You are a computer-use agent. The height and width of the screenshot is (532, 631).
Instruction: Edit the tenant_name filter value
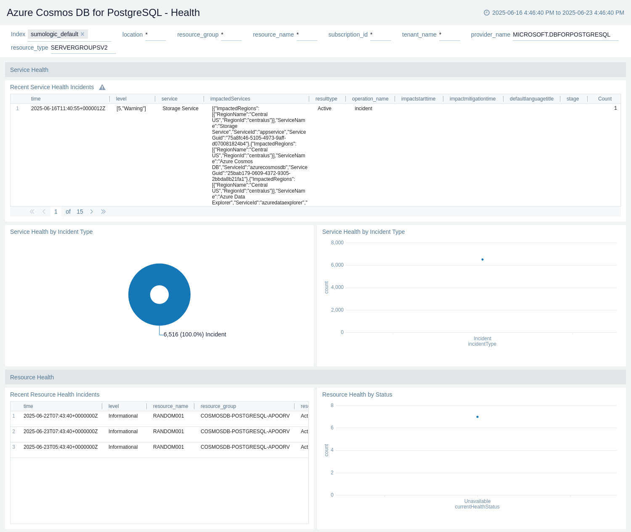tap(450, 34)
